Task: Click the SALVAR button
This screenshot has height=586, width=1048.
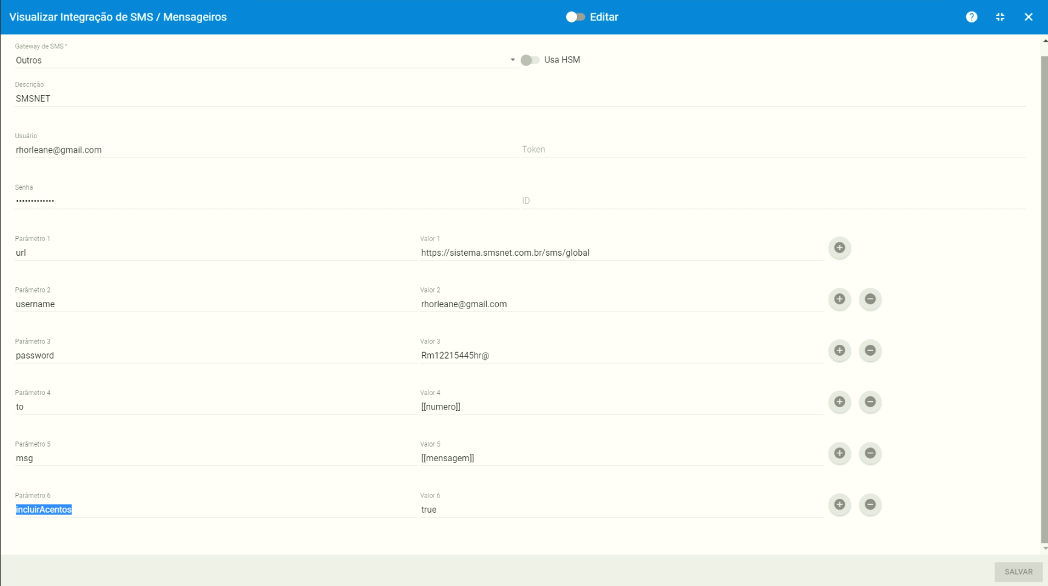Action: (1018, 571)
